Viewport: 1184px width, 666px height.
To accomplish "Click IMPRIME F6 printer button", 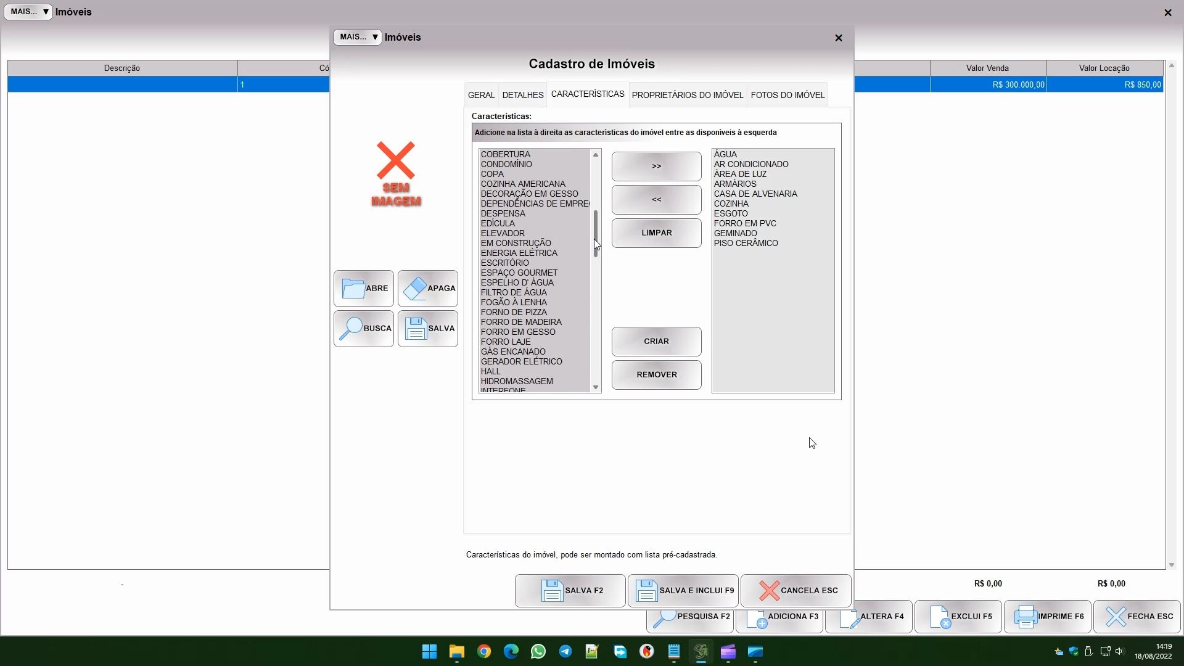I will (x=1047, y=617).
